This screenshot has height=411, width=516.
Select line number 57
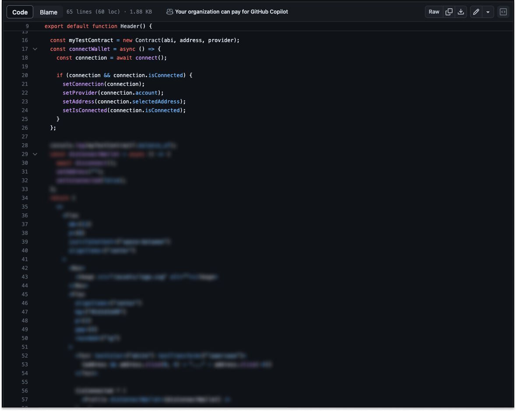click(25, 400)
